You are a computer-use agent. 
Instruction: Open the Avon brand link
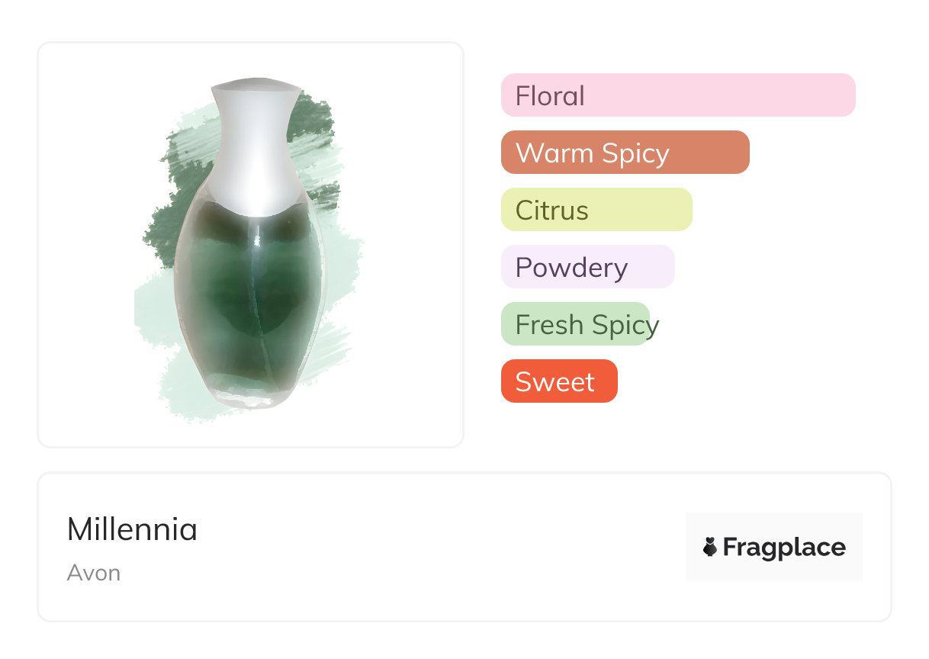click(93, 573)
